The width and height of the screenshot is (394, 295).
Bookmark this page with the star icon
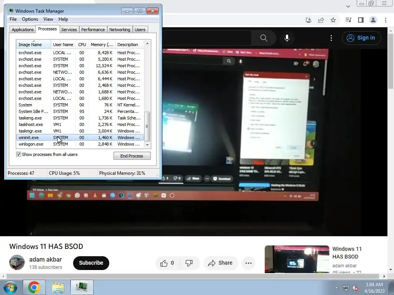(x=333, y=20)
